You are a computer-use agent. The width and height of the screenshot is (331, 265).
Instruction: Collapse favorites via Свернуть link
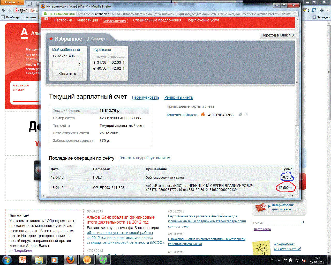click(99, 39)
